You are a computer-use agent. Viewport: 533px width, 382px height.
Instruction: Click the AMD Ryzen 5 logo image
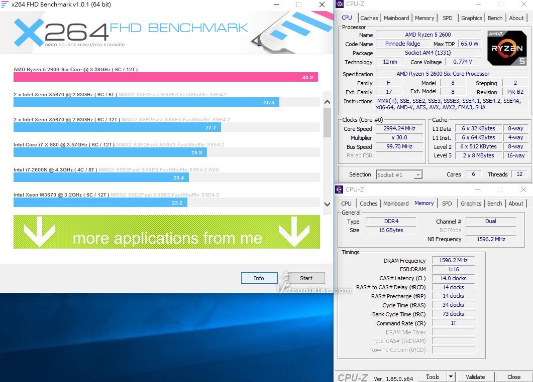tap(507, 48)
